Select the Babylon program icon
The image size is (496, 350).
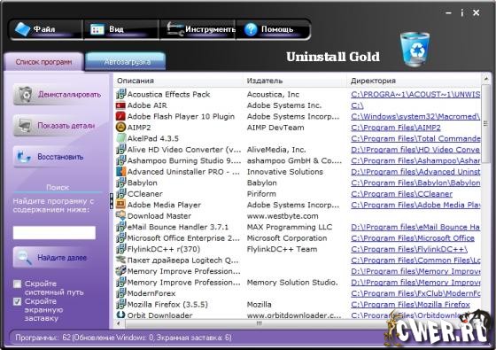(120, 183)
